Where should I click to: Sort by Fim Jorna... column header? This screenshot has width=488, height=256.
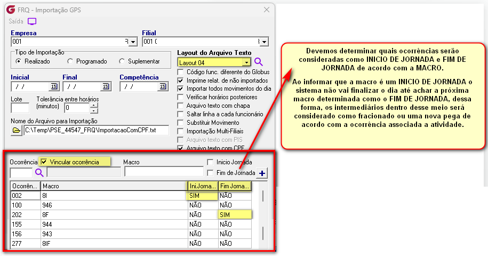pyautogui.click(x=235, y=186)
